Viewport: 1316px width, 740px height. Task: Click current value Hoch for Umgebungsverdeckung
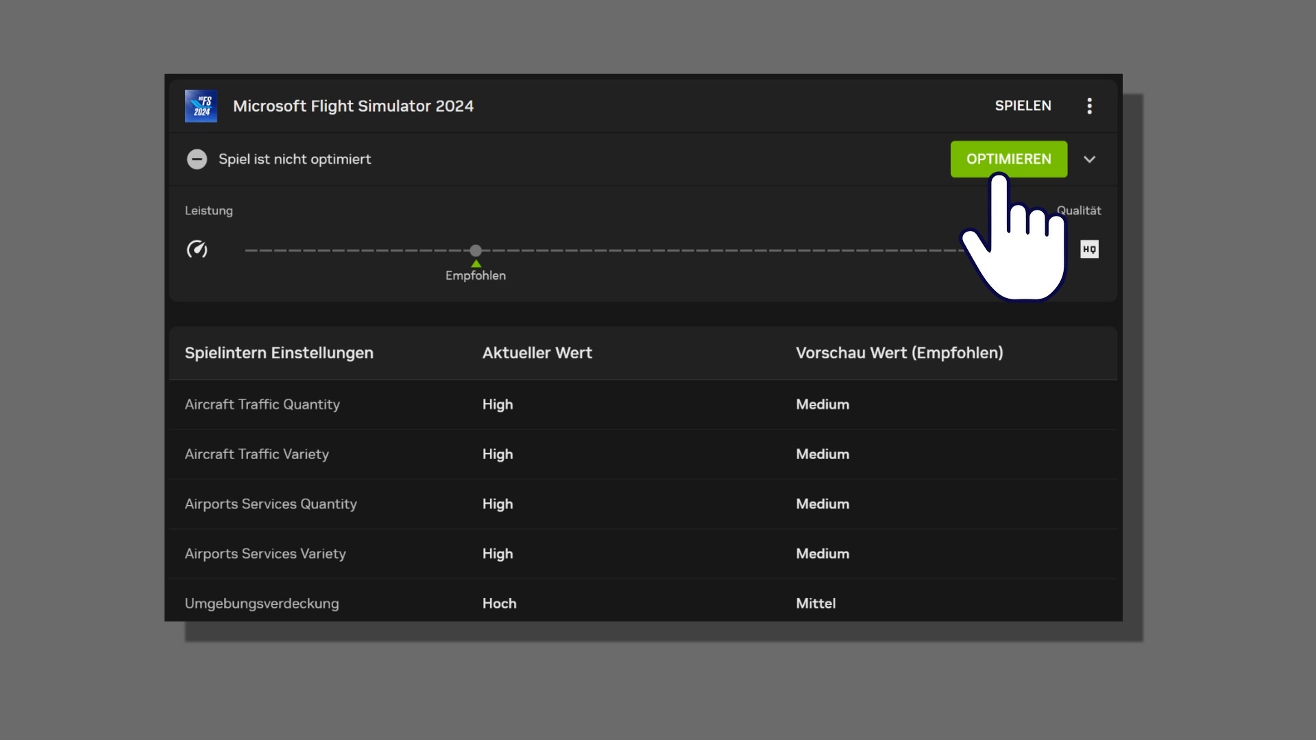(x=499, y=604)
